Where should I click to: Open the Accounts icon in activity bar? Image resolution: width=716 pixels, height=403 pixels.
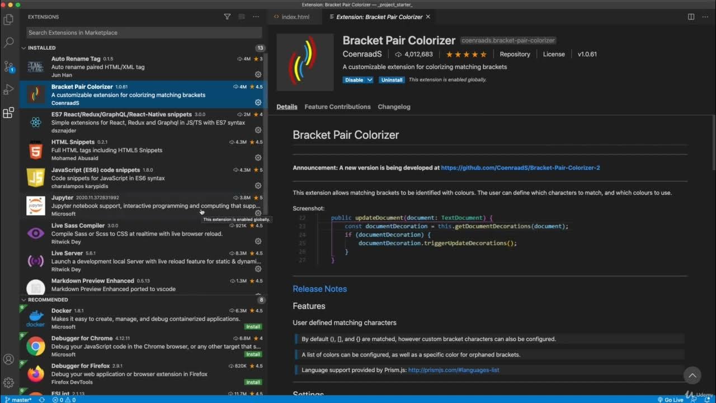pos(8,359)
